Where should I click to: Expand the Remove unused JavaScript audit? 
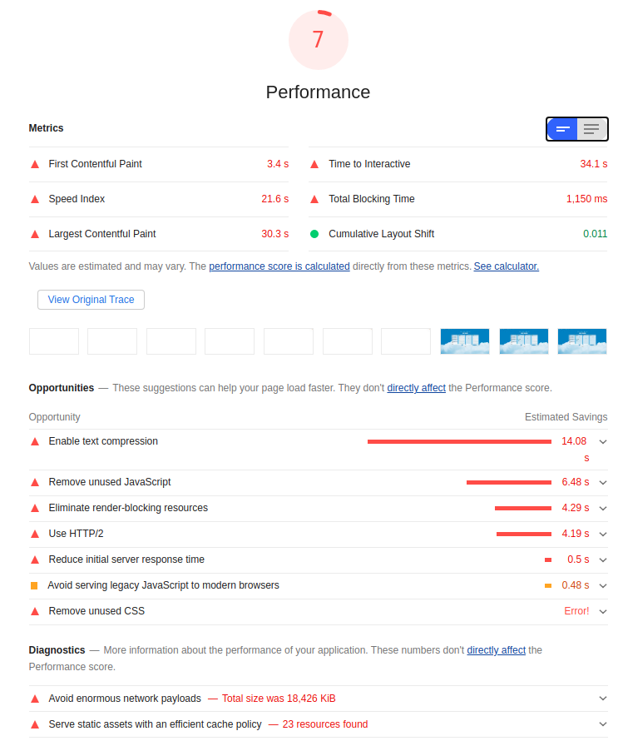tap(602, 481)
